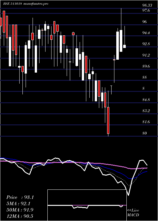Click the 92.8 price axis label
This screenshot has height=221, width=158.
[x=146, y=44]
